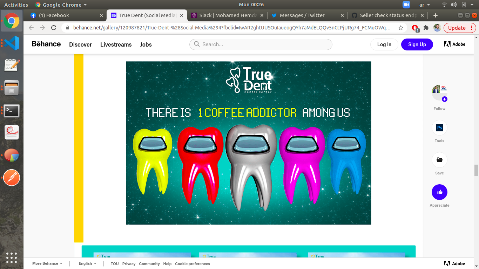Open a new browser tab
This screenshot has height=269, width=479.
coord(436,15)
